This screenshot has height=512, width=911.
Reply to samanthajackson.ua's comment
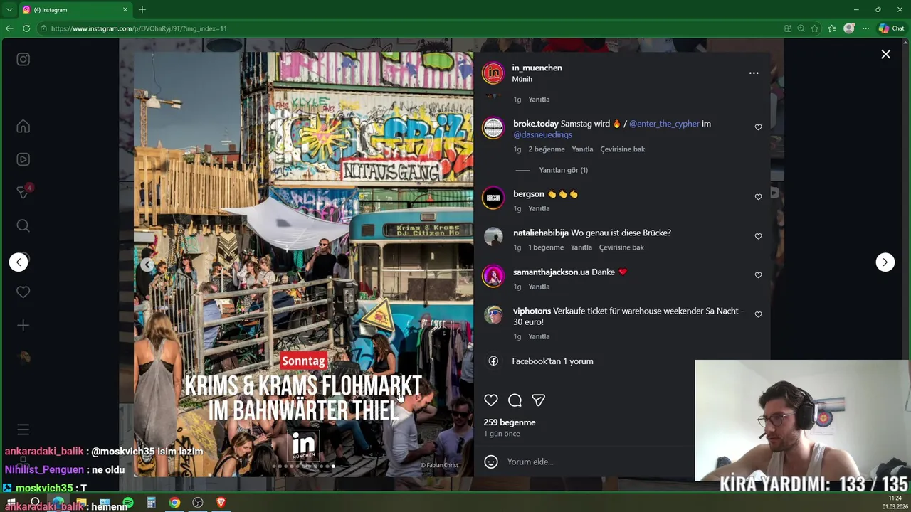pyautogui.click(x=539, y=287)
